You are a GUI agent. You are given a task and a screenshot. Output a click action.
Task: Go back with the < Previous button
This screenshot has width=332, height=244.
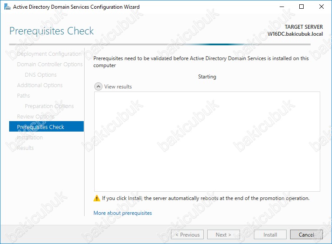pyautogui.click(x=188, y=234)
